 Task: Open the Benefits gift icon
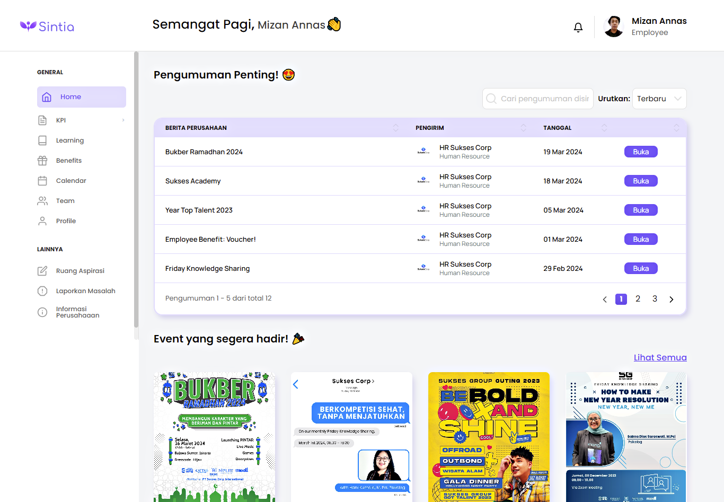pyautogui.click(x=42, y=161)
